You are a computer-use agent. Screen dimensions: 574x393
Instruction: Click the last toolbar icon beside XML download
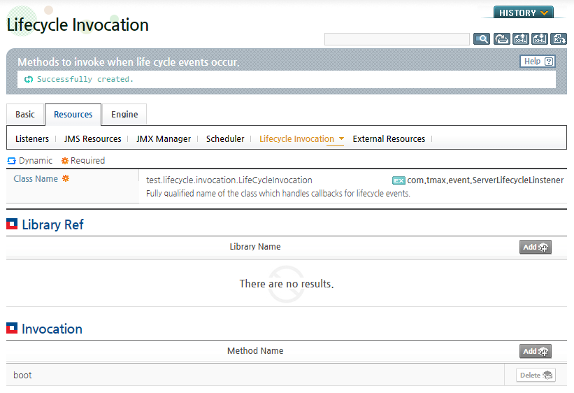coord(559,39)
